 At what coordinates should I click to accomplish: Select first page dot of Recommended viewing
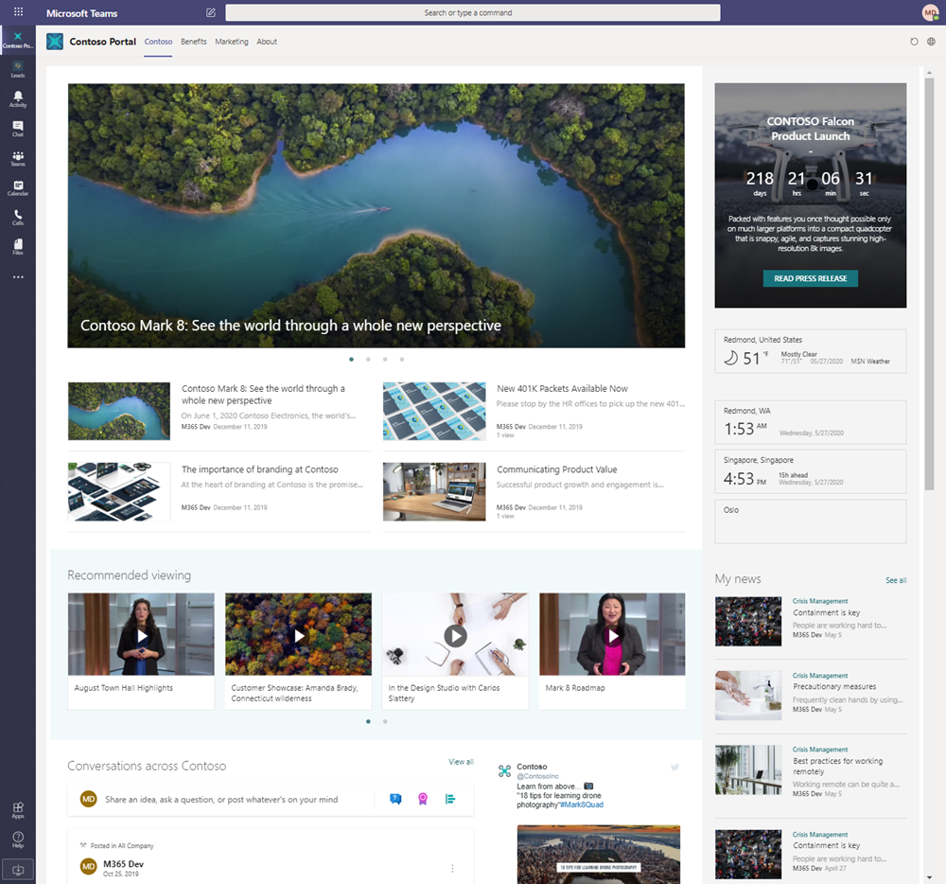tap(368, 722)
